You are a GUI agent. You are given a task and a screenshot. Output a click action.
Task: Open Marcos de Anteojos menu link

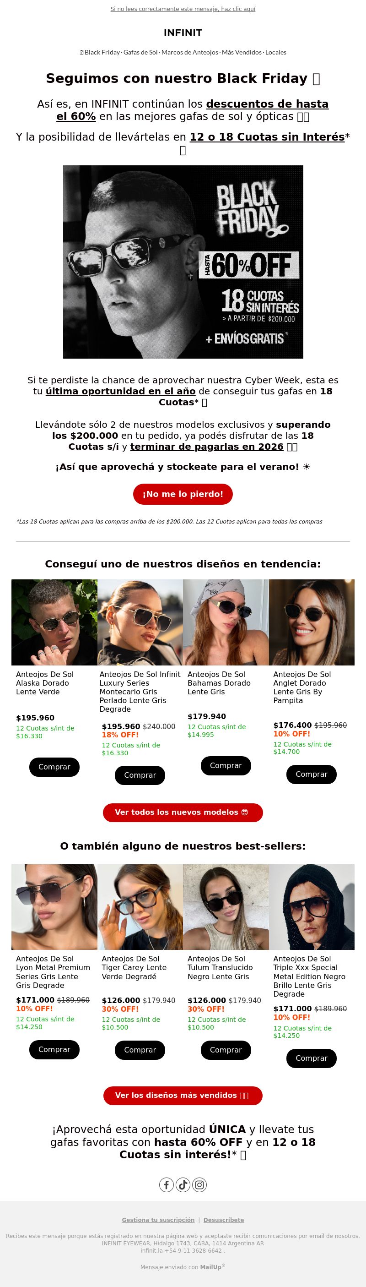coord(190,52)
